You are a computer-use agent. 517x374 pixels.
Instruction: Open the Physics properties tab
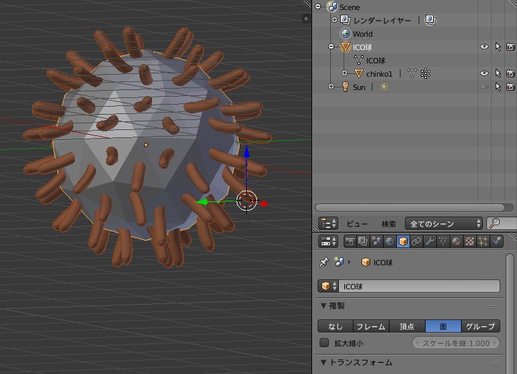point(496,241)
